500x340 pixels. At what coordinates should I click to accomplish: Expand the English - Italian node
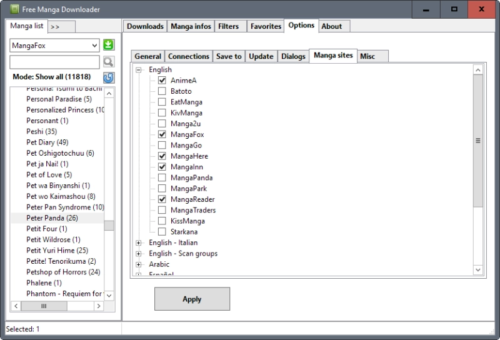coord(138,243)
